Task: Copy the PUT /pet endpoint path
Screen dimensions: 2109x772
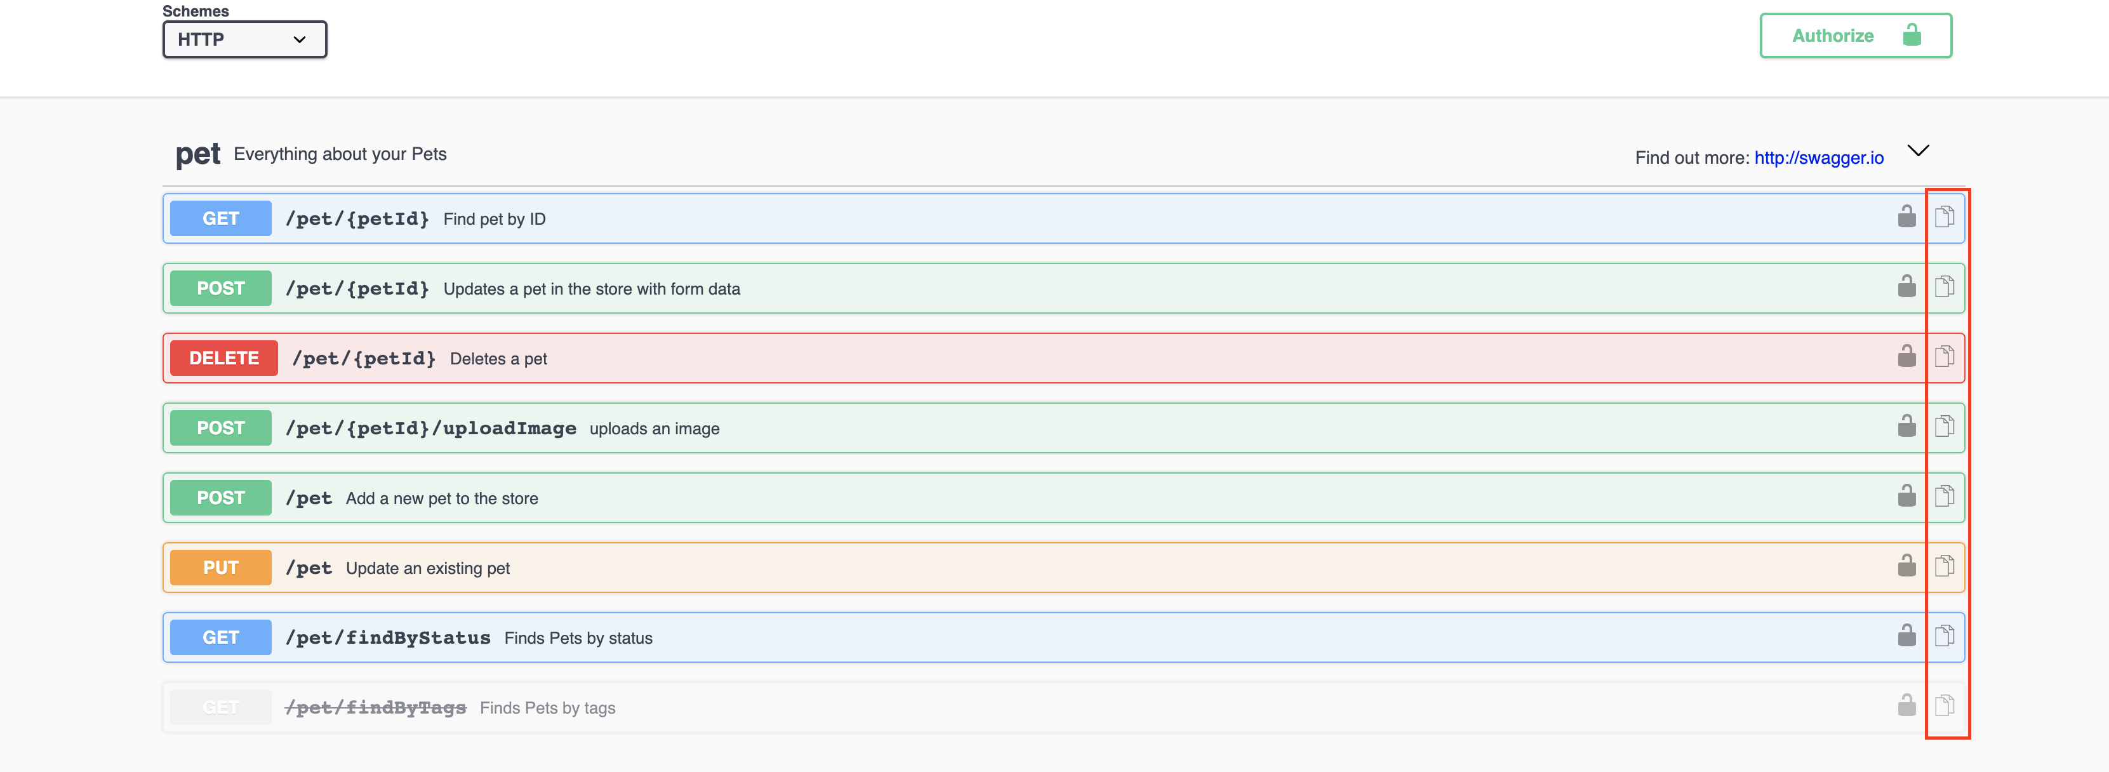Action: coord(1945,566)
